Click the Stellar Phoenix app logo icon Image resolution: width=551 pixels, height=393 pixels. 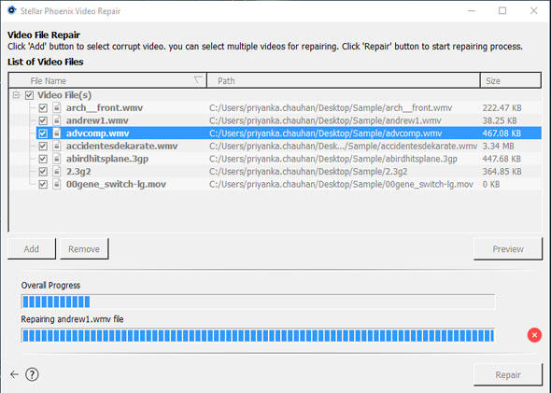click(x=11, y=10)
